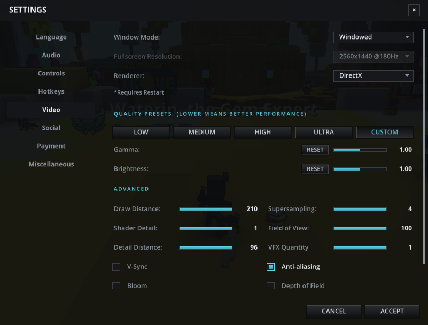428x325 pixels.
Task: Select the CUSTOM quality preset
Action: click(384, 132)
